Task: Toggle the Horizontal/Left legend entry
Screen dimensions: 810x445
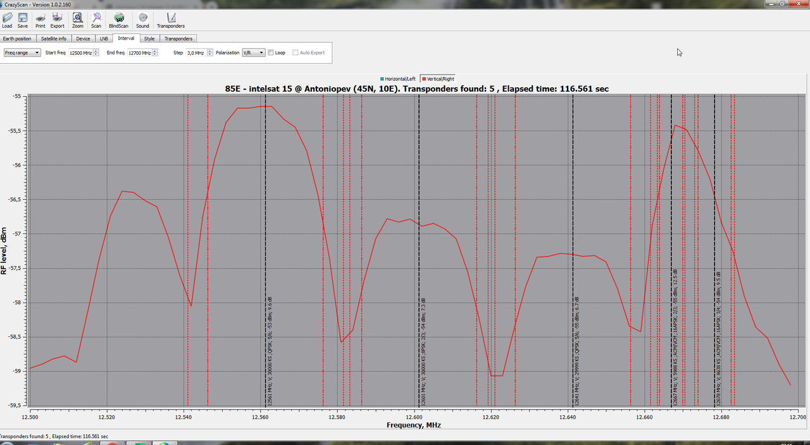Action: point(398,79)
